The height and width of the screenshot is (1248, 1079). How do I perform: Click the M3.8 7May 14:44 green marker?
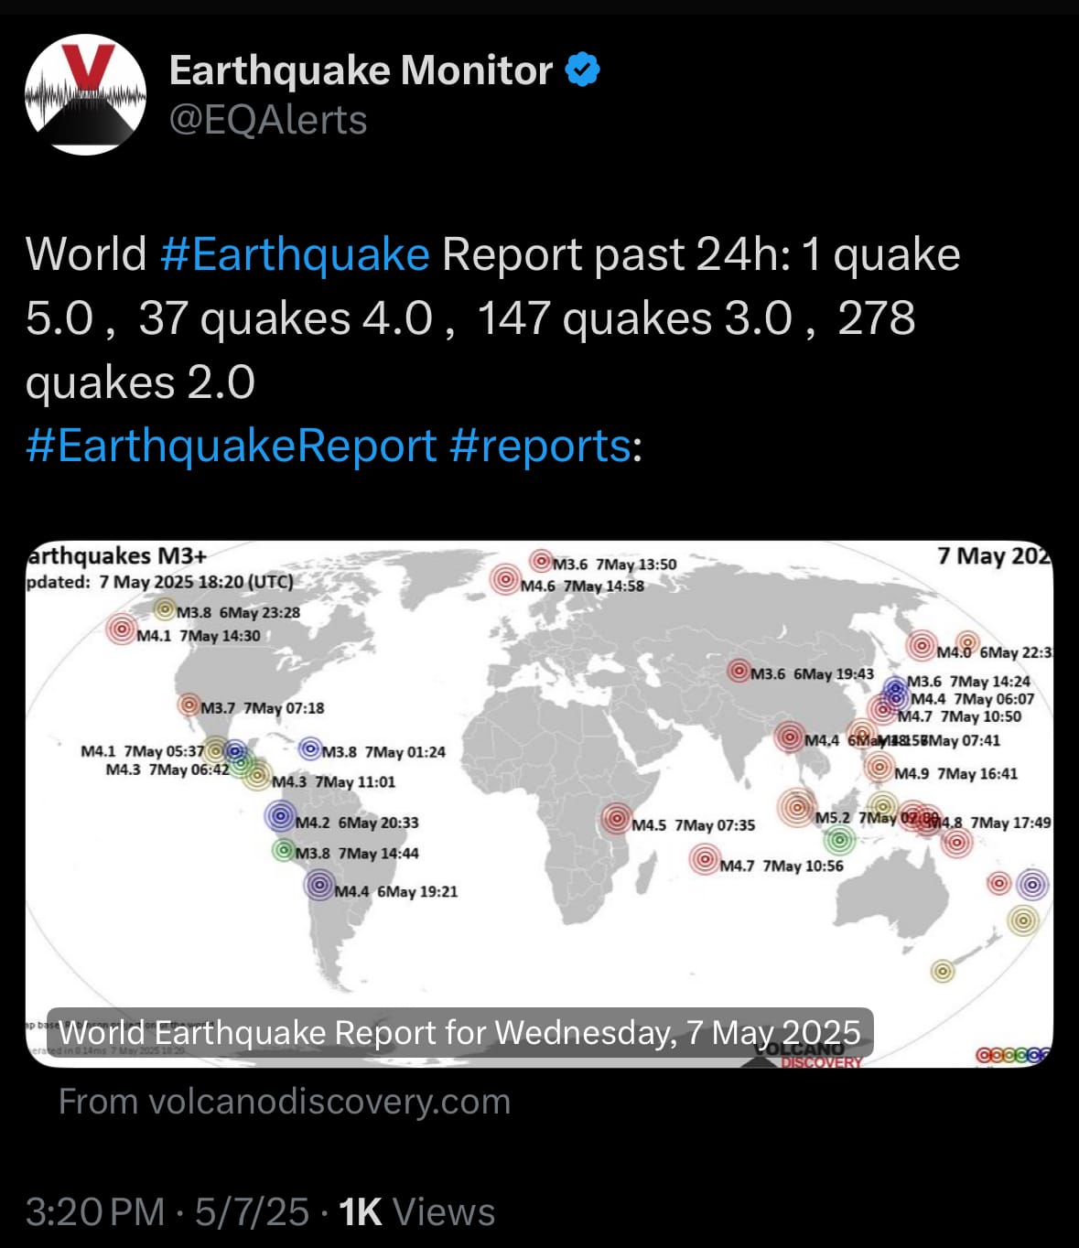pos(284,851)
